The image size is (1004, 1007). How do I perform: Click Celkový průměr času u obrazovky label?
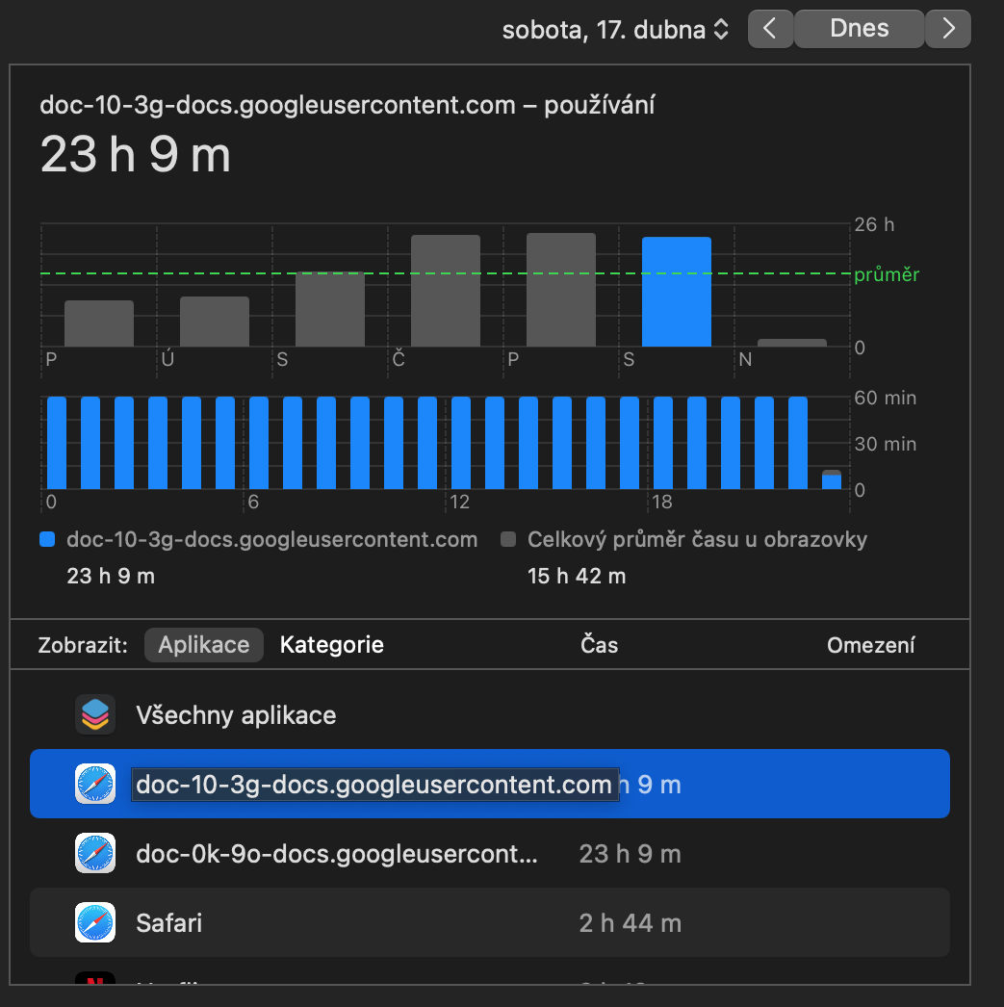tap(697, 539)
